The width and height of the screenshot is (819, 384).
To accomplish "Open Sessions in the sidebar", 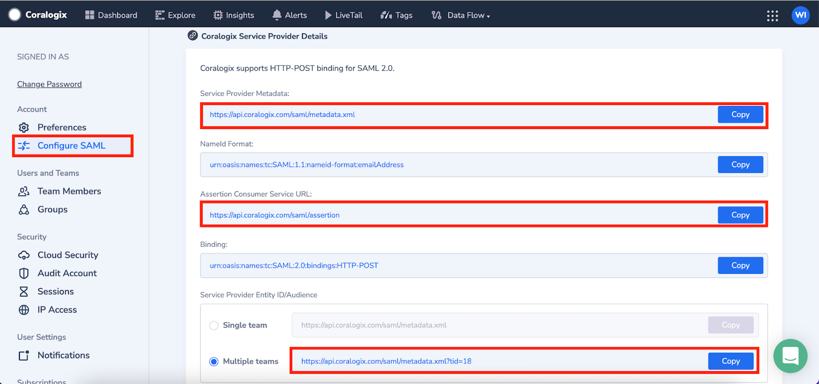I will click(x=55, y=292).
